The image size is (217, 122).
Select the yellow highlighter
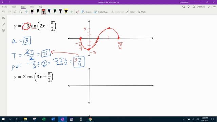pos(66,11)
